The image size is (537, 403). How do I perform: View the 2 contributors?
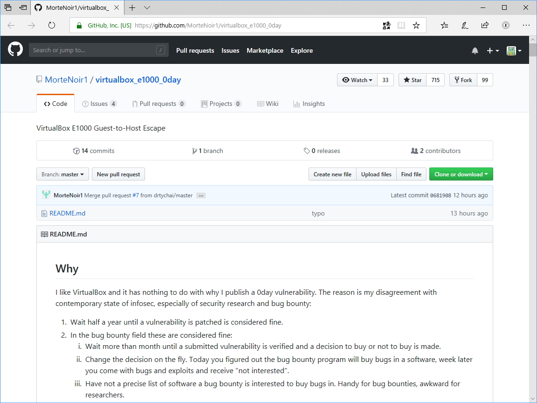[x=435, y=151]
